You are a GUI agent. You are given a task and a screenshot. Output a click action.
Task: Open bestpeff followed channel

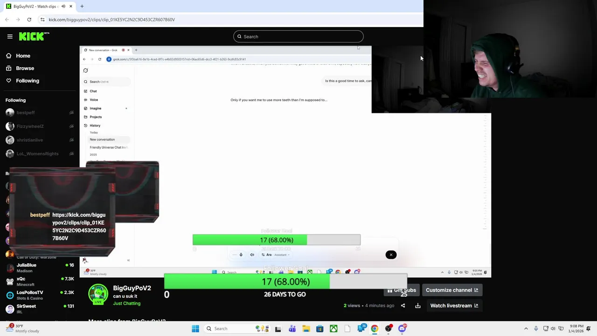click(x=39, y=112)
